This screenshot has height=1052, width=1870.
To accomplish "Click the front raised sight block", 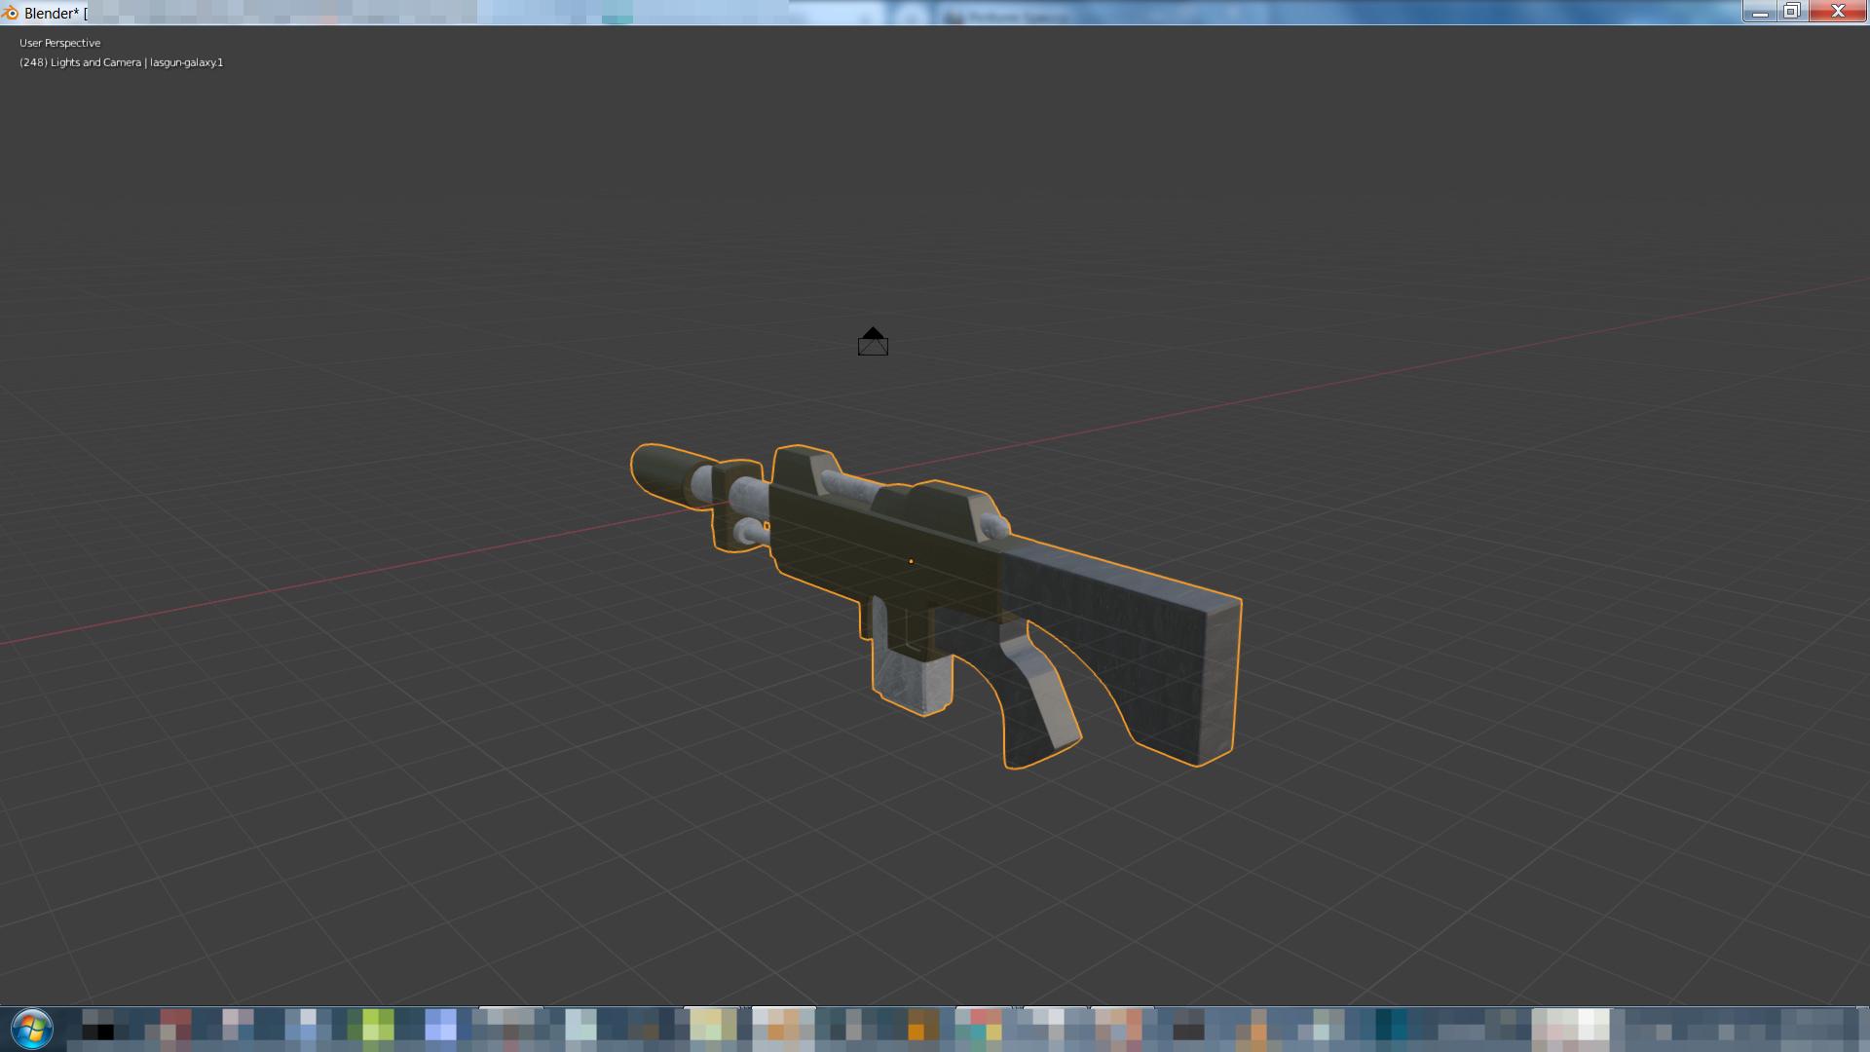I will [x=801, y=468].
